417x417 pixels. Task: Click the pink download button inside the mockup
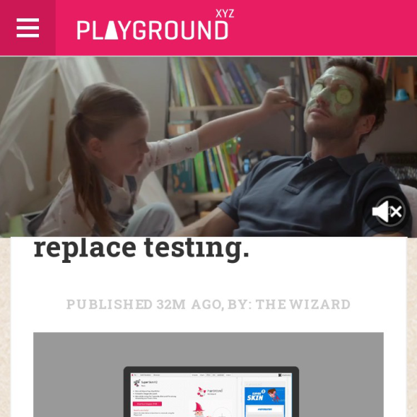147,404
